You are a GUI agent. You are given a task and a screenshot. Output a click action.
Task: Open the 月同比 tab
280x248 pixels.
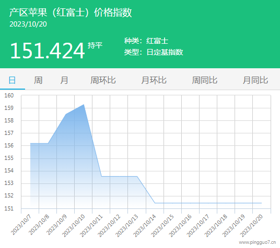[x=255, y=80]
